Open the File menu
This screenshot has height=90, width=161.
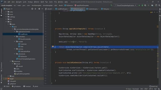coord(5,2)
